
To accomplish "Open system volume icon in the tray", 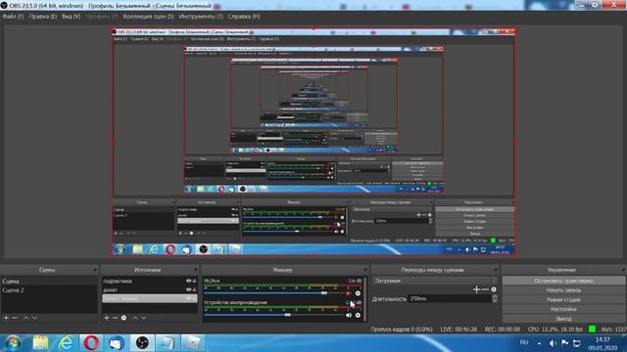I will (553, 343).
